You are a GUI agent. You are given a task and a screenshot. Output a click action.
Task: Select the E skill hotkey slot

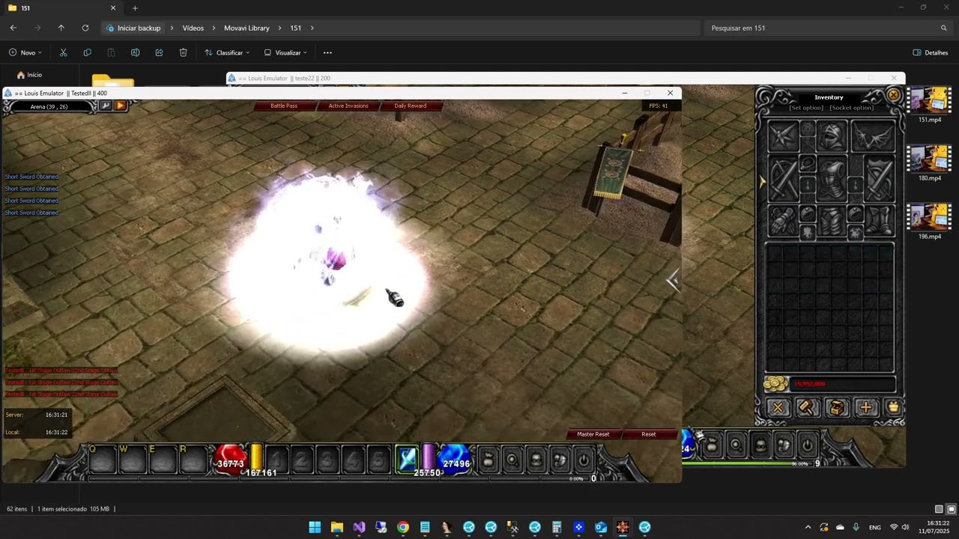(x=162, y=460)
